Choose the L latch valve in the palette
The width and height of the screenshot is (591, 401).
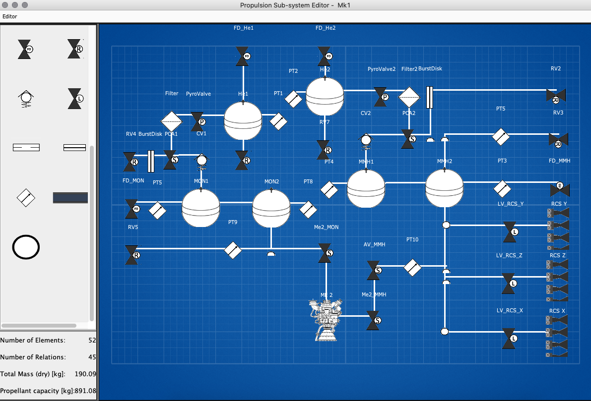75,99
